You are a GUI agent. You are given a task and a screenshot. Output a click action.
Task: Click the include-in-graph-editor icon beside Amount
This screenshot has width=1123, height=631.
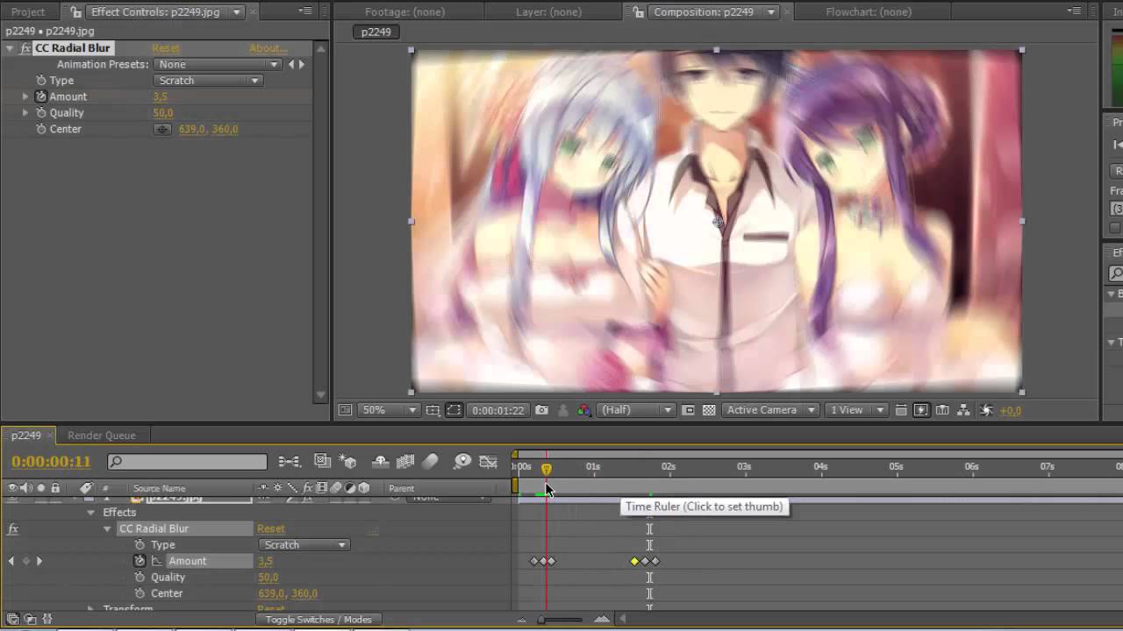point(156,561)
